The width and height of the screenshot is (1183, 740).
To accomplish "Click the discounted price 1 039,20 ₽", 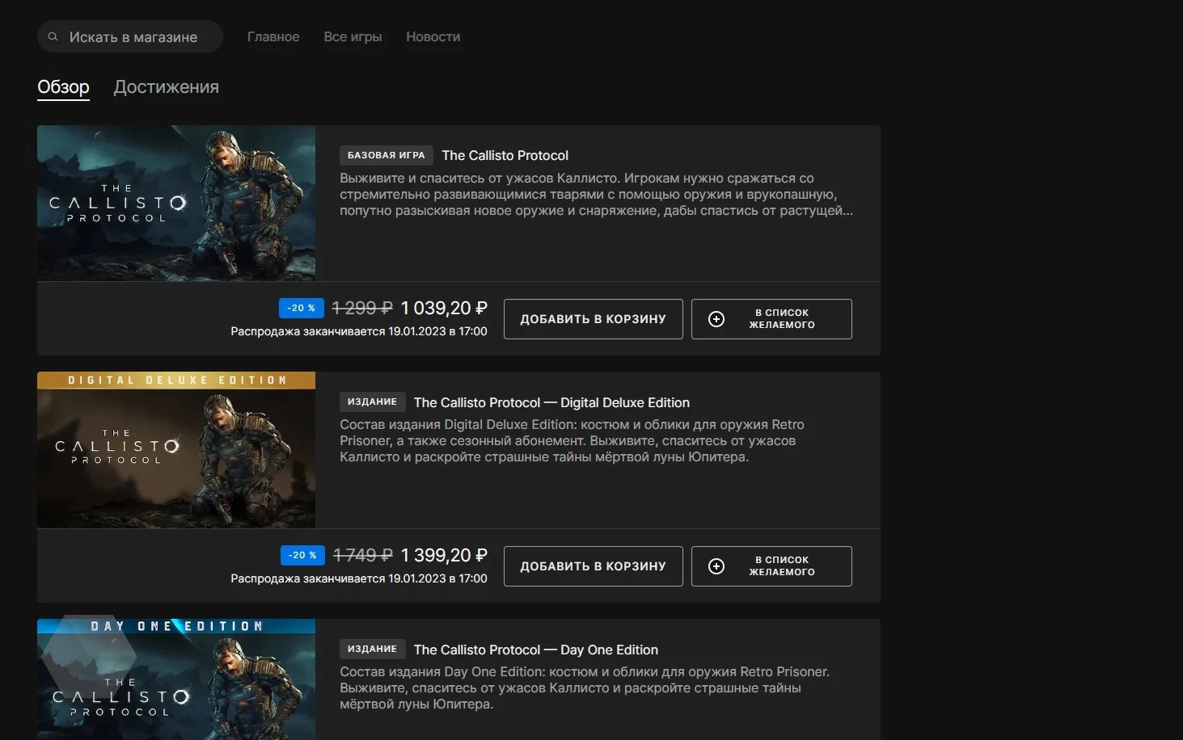I will (444, 308).
